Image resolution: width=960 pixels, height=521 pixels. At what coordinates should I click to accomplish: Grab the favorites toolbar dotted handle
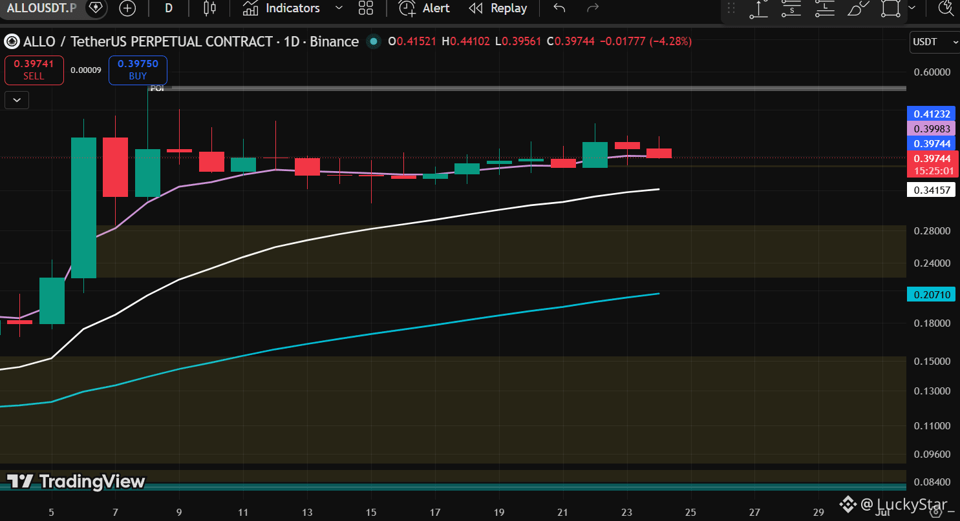(731, 8)
